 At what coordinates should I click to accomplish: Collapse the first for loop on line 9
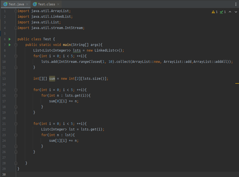pyautogui.click(x=16, y=56)
